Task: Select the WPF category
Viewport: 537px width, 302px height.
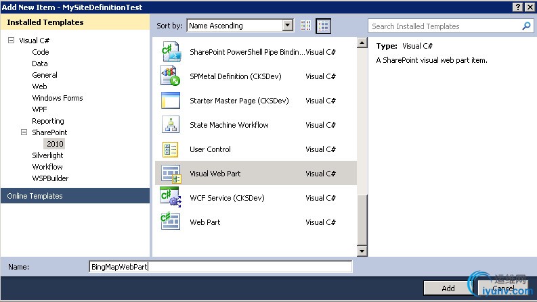Action: tap(39, 109)
